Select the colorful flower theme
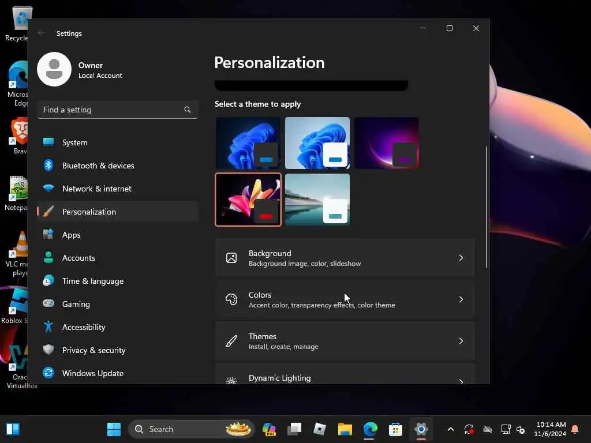The image size is (591, 443). (x=248, y=199)
